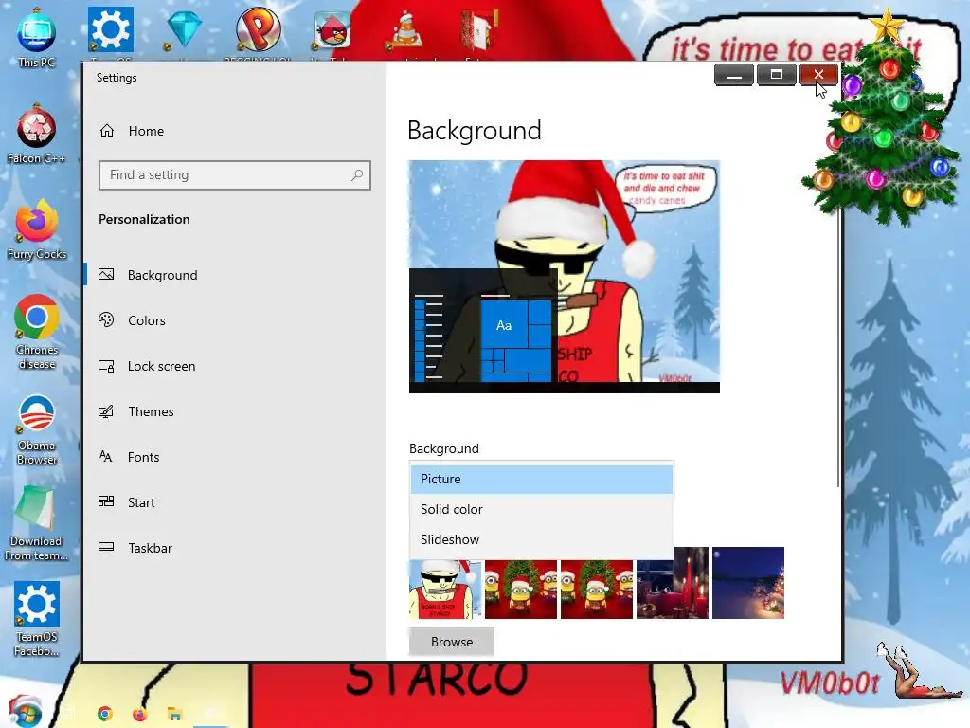This screenshot has width=970, height=728.
Task: Open the Falcon C++ desktop icon
Action: pos(37,134)
